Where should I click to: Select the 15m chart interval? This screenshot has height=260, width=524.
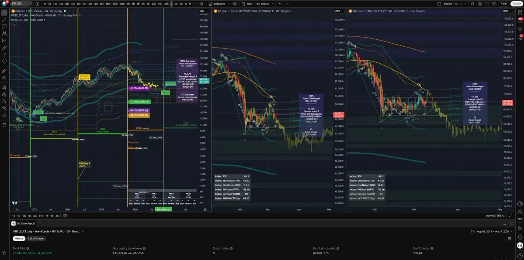[x=108, y=3]
